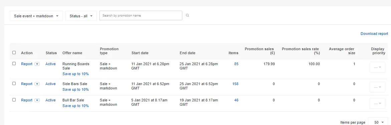This screenshot has height=125, width=391.
Task: Open the 158 items link
Action: (x=235, y=84)
